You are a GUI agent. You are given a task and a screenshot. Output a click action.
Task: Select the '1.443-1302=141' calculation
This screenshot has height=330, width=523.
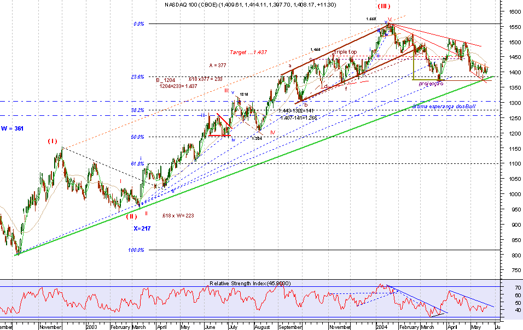296,111
